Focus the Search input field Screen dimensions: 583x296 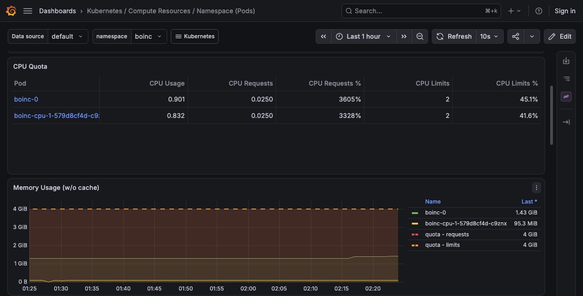421,11
